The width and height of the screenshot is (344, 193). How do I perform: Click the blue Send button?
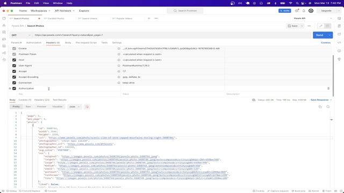(320, 35)
